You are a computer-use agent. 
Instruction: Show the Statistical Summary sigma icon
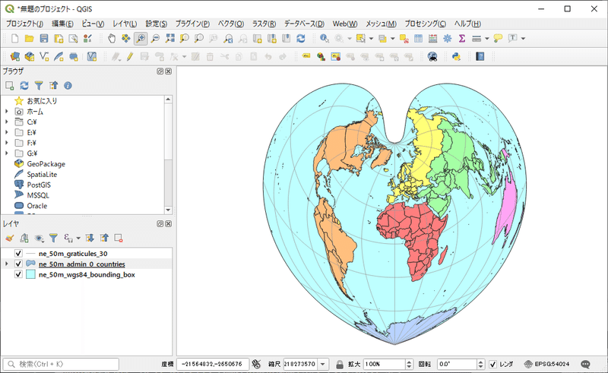pos(462,39)
